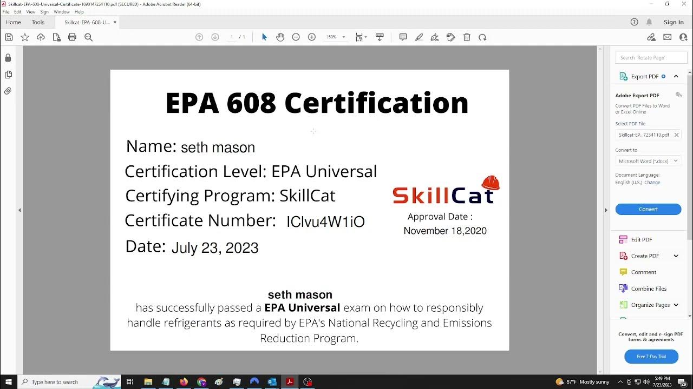Switch to the hand pan tool

[280, 37]
